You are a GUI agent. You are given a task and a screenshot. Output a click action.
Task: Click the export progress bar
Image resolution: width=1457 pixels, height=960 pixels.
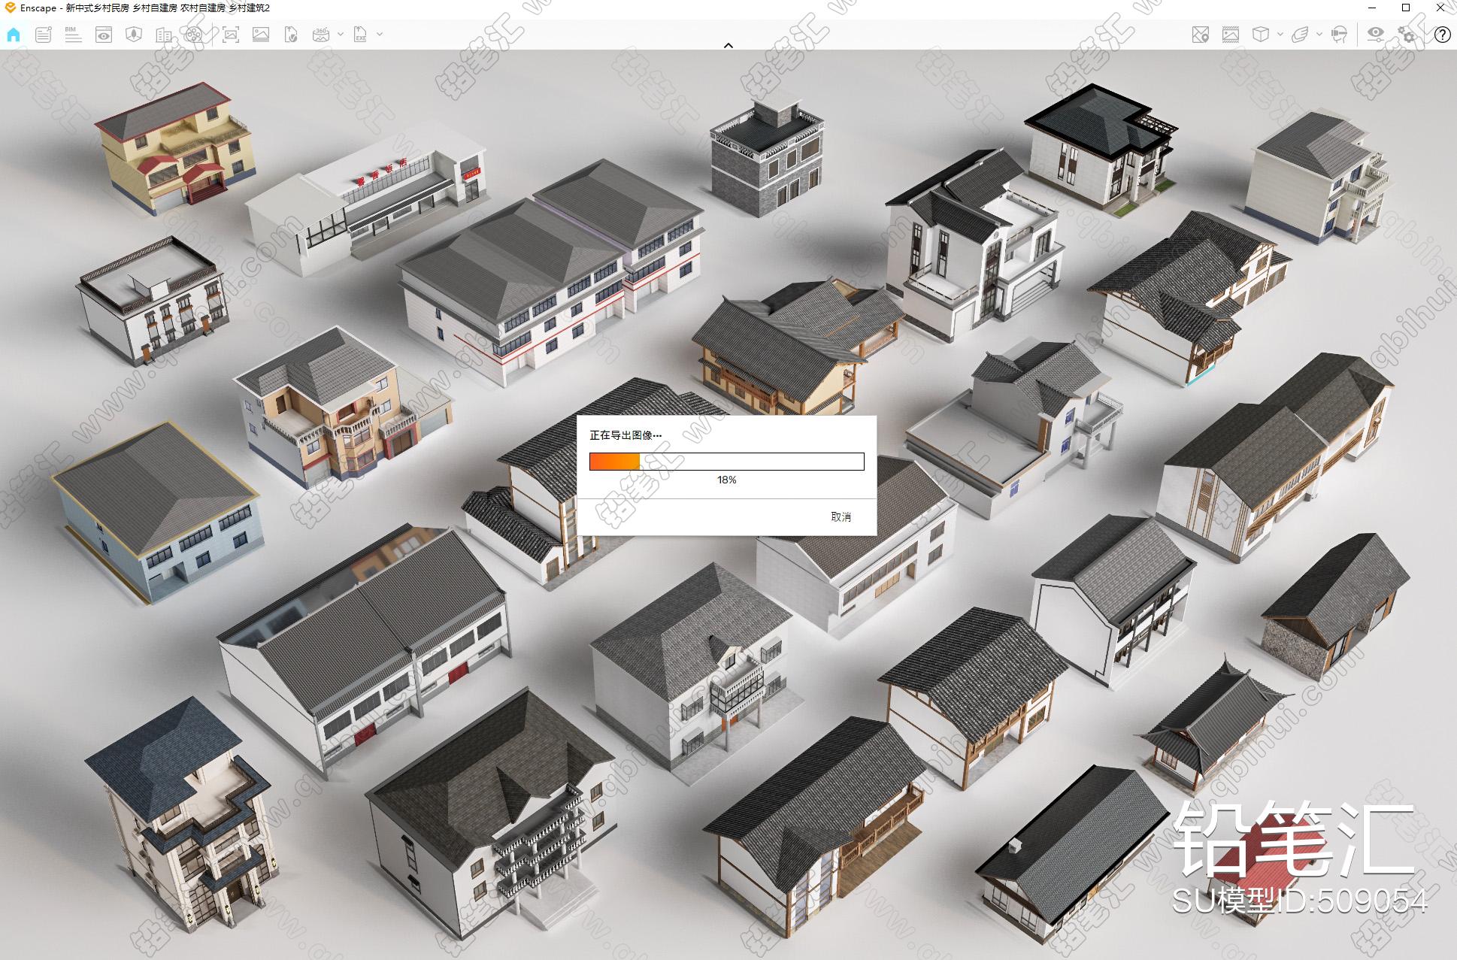coord(726,462)
